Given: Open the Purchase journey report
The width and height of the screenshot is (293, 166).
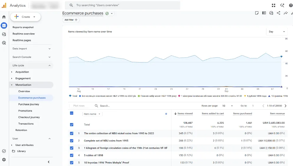Looking at the screenshot, I should 29,104.
